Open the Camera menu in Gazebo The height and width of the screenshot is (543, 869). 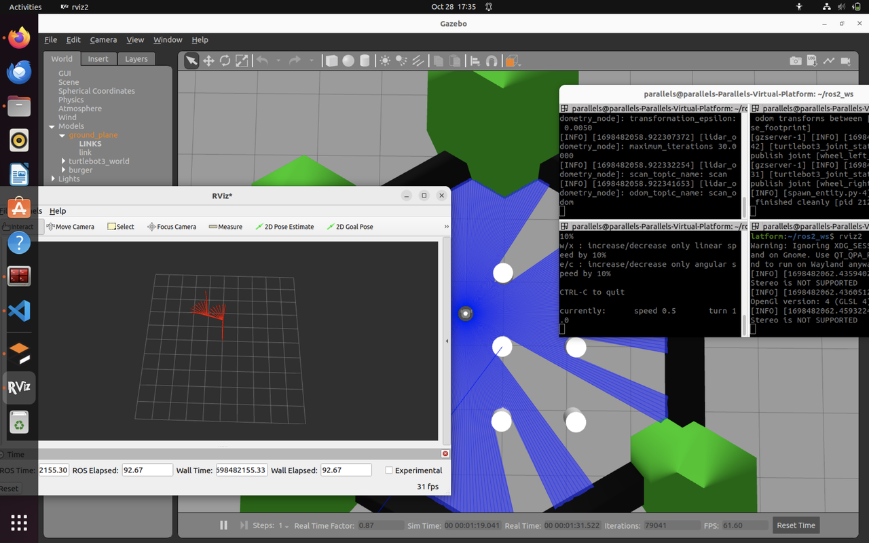103,40
